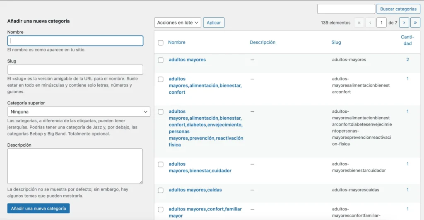424x220 pixels.
Task: Click the "adultos-mayores" slug text
Action: tap(349, 60)
